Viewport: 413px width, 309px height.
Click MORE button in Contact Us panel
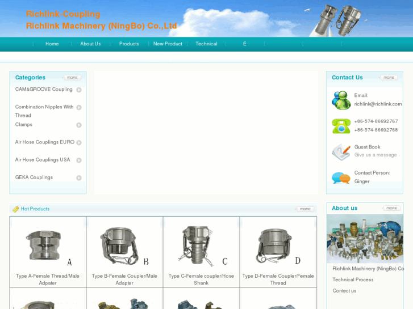(389, 78)
